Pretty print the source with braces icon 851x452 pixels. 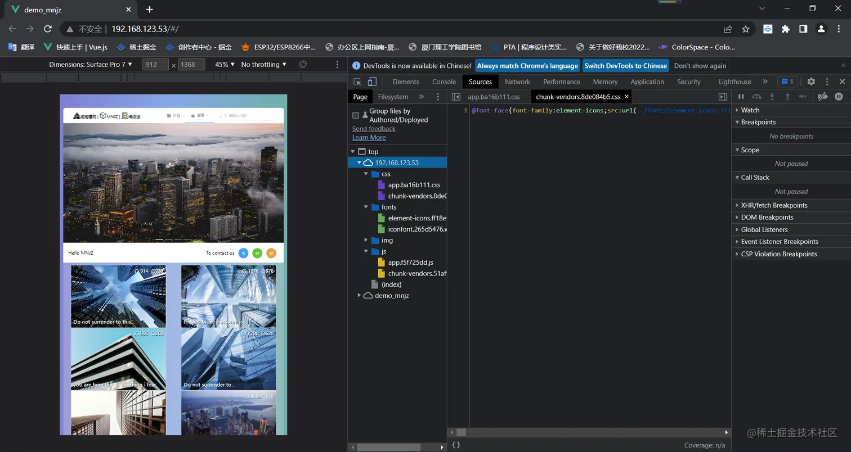click(456, 445)
